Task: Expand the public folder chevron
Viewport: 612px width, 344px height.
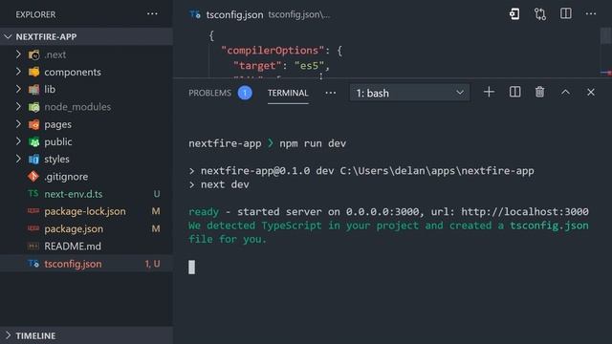Action: click(x=18, y=141)
